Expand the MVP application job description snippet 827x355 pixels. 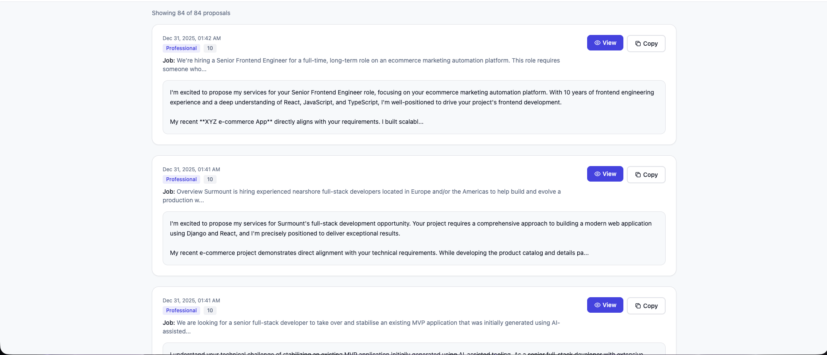point(362,327)
